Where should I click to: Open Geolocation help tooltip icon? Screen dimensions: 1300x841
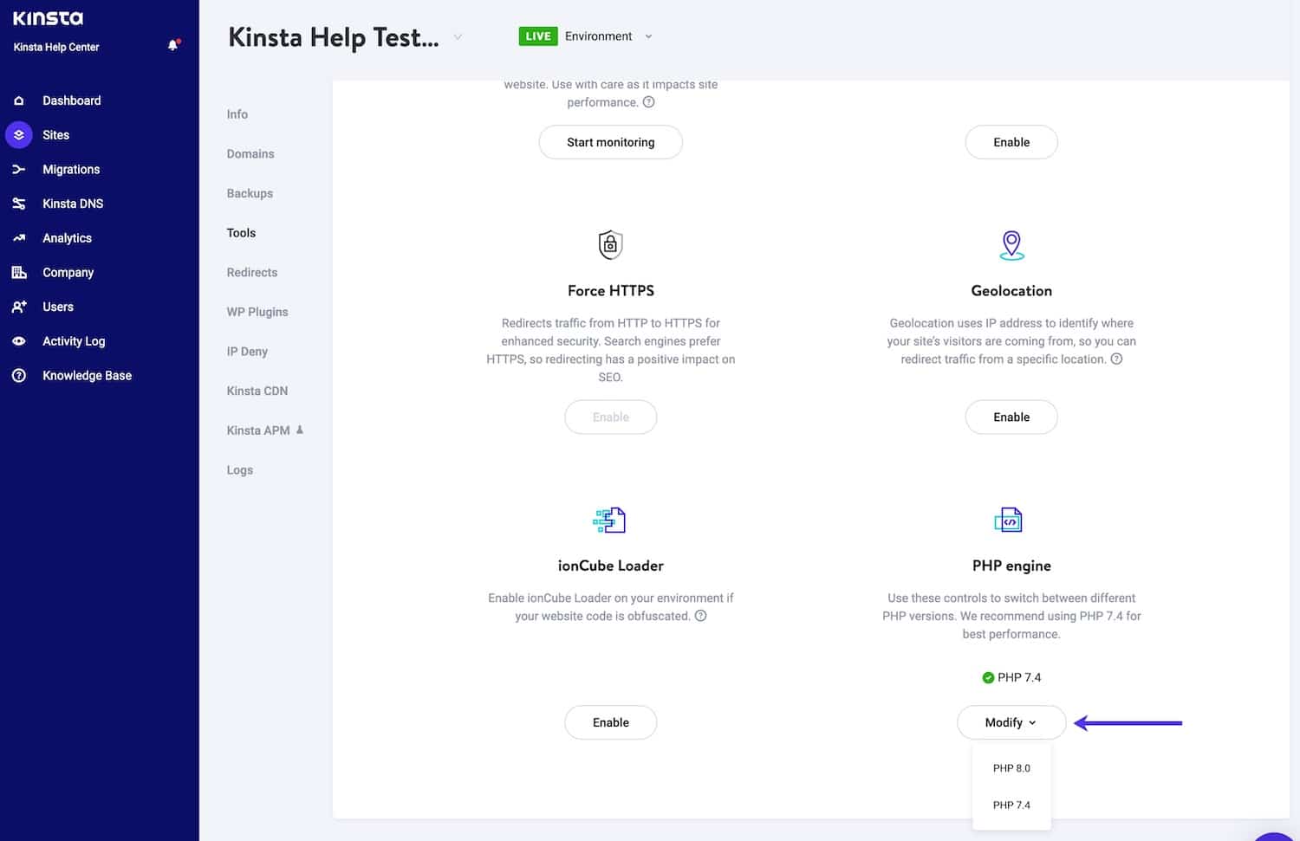pos(1117,359)
